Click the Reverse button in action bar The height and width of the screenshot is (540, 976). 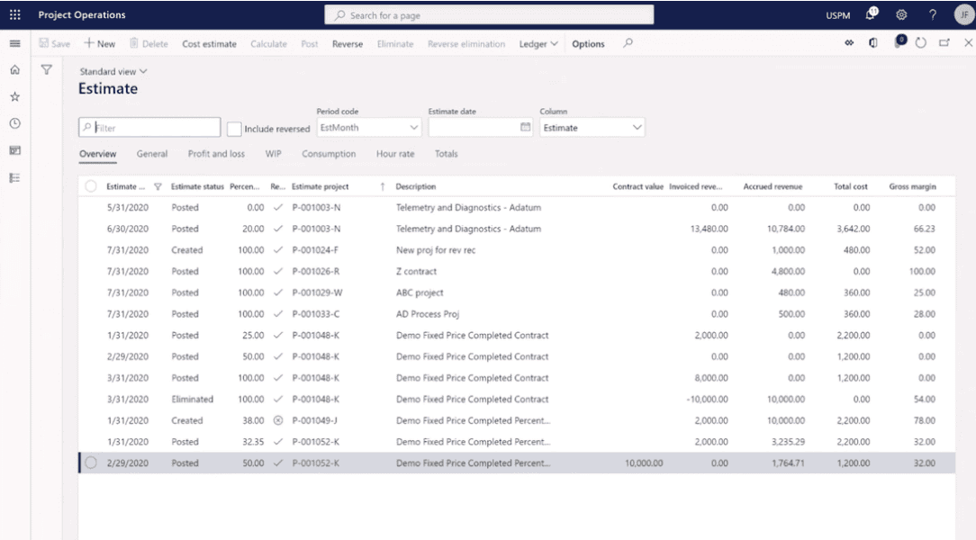[348, 44]
